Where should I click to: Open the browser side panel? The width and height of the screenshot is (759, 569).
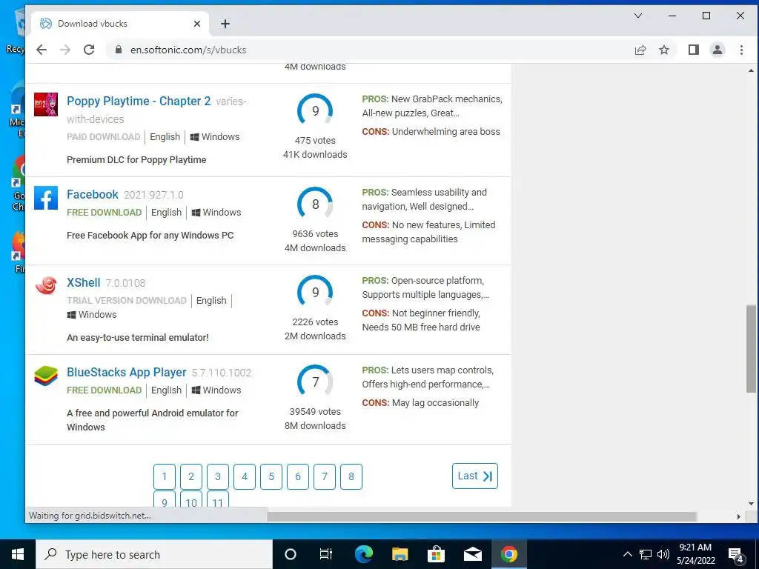[694, 50]
